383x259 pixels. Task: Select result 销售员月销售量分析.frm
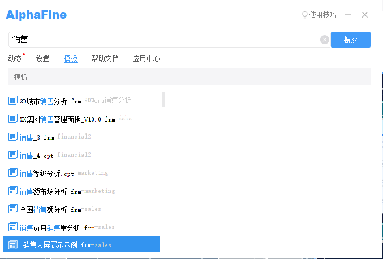click(81, 227)
